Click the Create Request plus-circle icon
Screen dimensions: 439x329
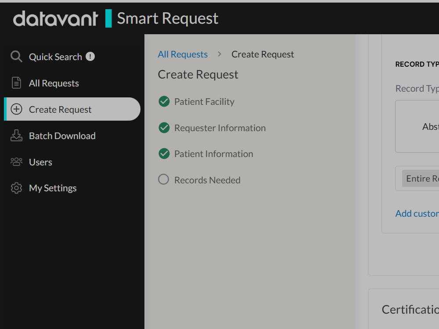click(x=16, y=109)
